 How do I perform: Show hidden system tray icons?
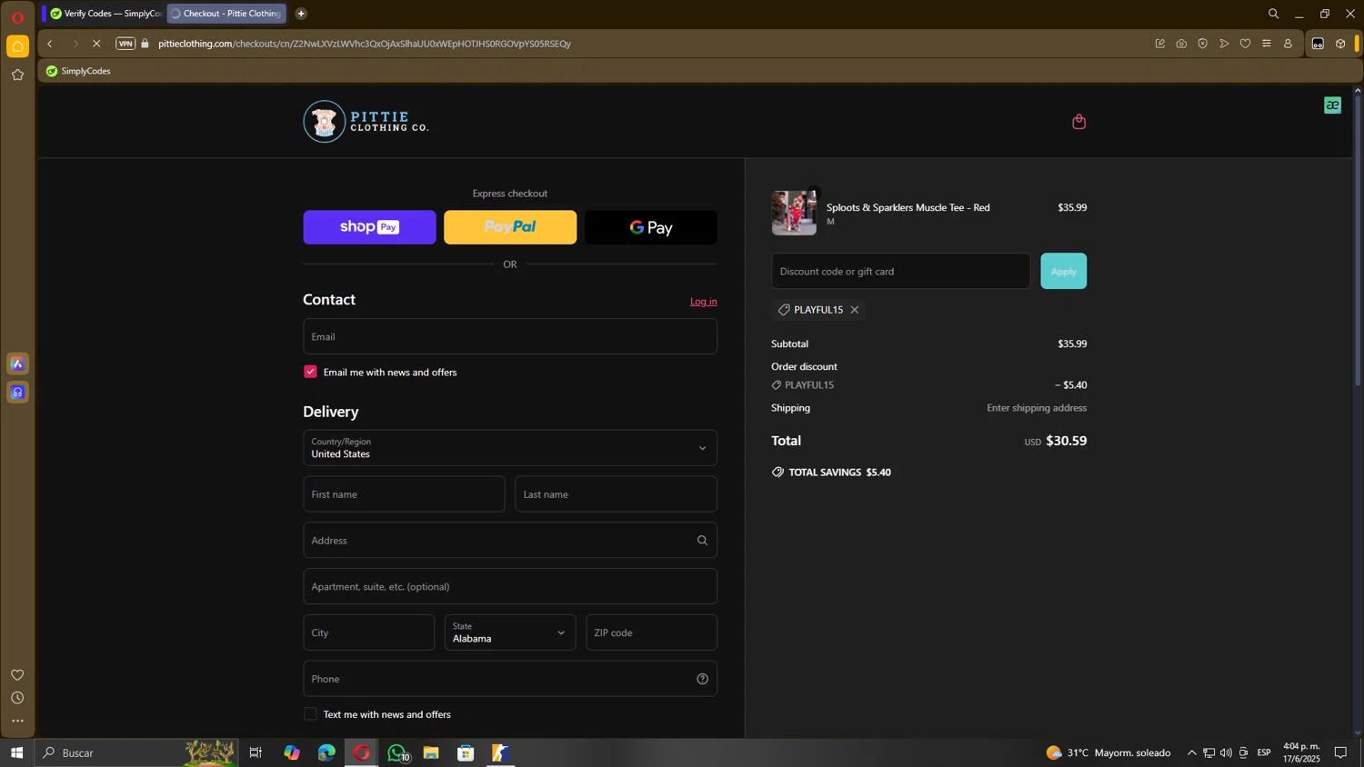(1191, 752)
